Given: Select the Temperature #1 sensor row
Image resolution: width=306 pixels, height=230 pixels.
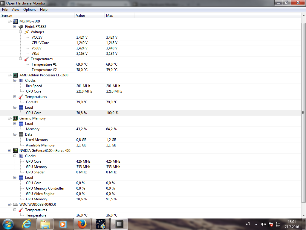Looking at the screenshot, I should 150,64.
